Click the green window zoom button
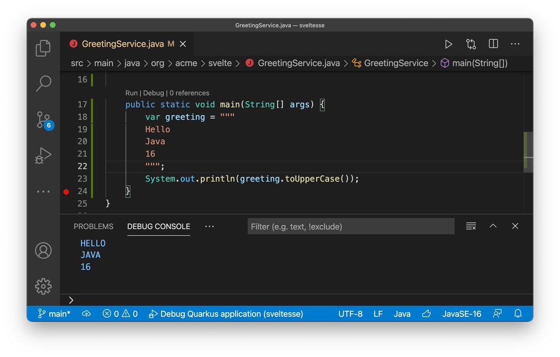560x357 pixels. click(x=53, y=25)
